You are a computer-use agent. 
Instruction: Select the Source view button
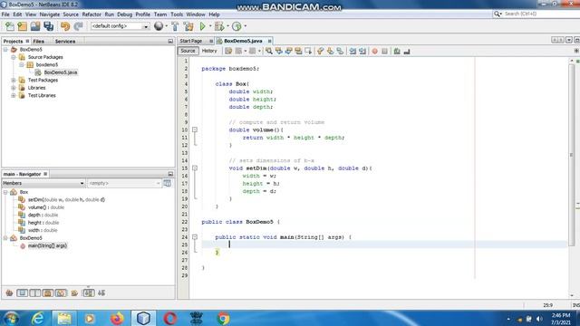coord(188,51)
